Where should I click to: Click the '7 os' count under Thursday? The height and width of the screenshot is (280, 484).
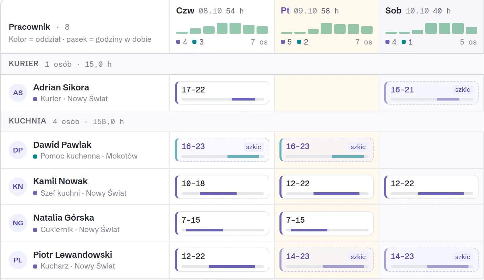pos(259,42)
